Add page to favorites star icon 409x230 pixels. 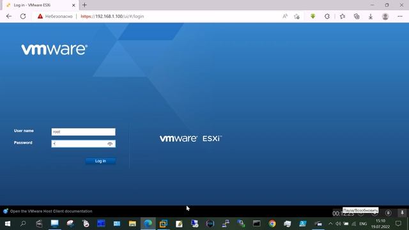coord(297,17)
